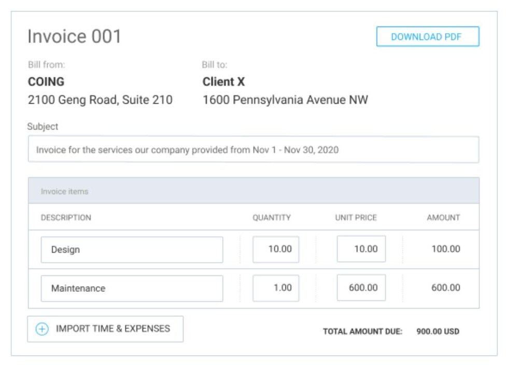The image size is (508, 366).
Task: Click the UNIT PRICE column header
Action: pyautogui.click(x=356, y=218)
